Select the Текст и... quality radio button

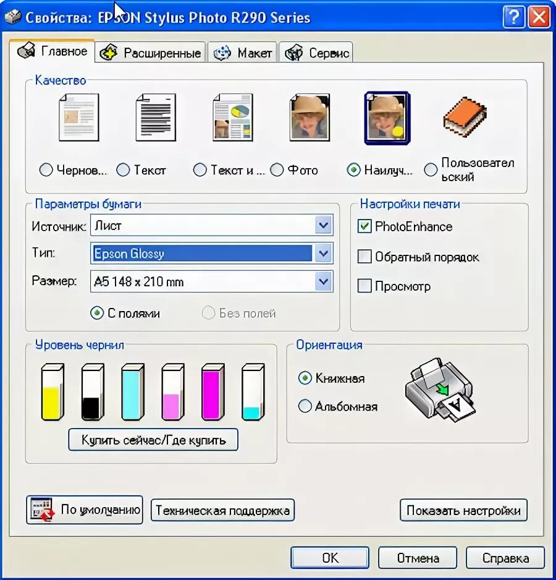200,170
